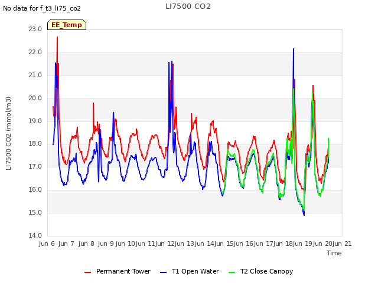Click the green T2 Close Canopy legend swatch
The width and height of the screenshot is (378, 283).
[x=232, y=272]
